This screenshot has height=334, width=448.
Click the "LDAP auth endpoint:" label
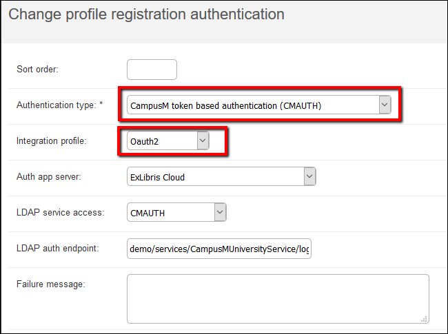click(x=58, y=249)
